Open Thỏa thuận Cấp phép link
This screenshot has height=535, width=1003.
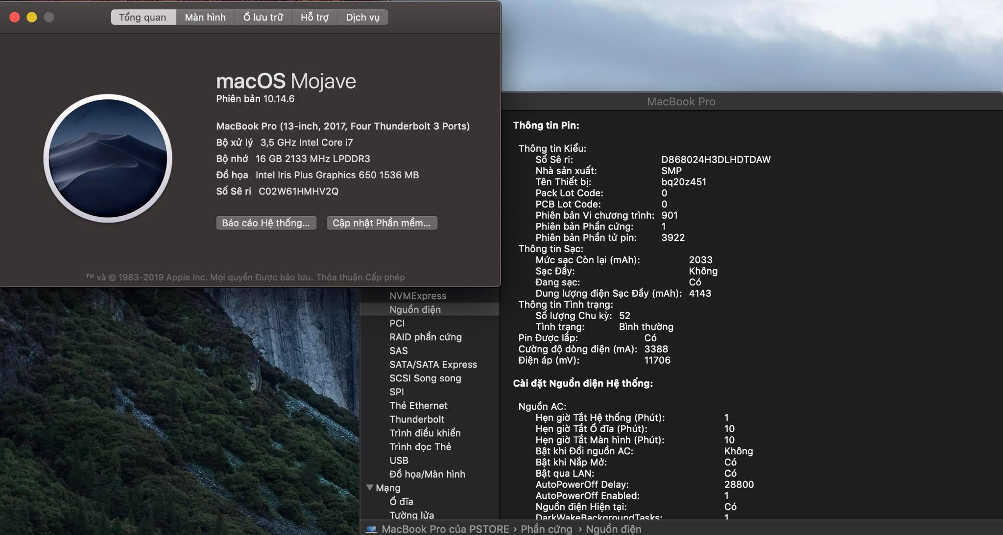click(x=360, y=277)
